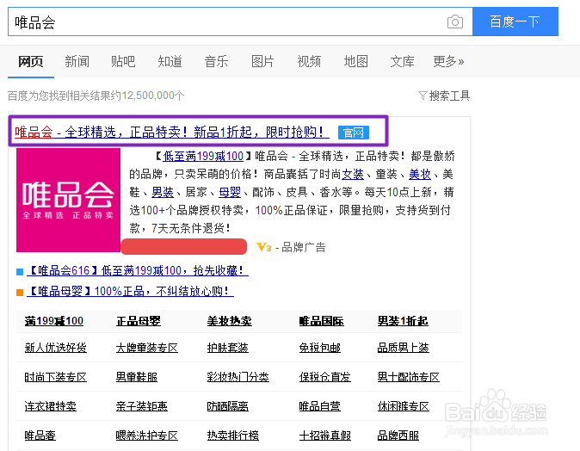Image resolution: width=580 pixels, height=451 pixels.
Task: Click the funnel icon beside 搜索工具
Action: tap(423, 96)
